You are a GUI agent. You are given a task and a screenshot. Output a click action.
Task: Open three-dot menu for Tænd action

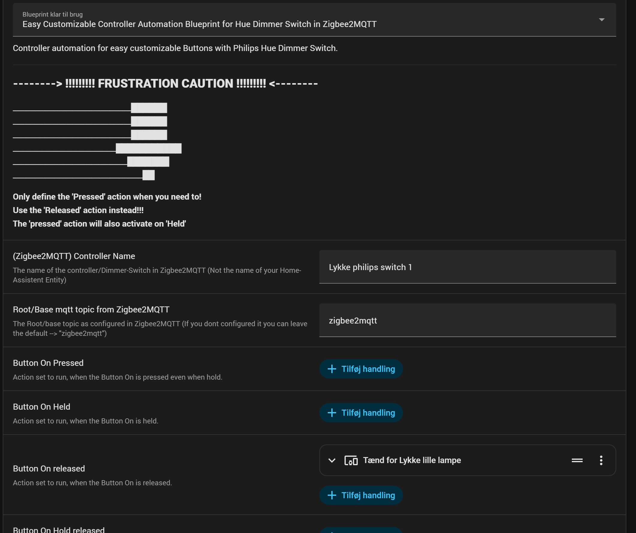(601, 460)
